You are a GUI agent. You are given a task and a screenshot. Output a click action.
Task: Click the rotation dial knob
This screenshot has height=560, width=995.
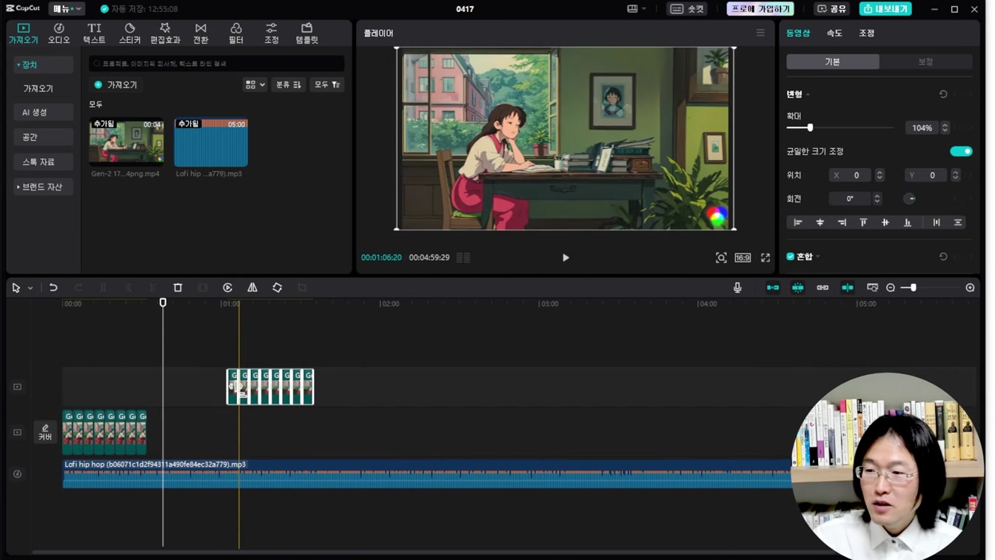pyautogui.click(x=910, y=199)
